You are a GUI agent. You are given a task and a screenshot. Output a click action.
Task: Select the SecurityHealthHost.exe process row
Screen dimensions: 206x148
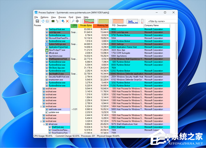tap(102, 77)
